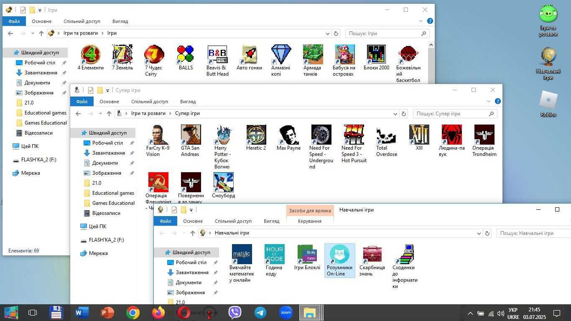Screen dimensions: 571x321
Task: Open Спільний доступ tab in Супер ігри
Action: click(x=150, y=102)
